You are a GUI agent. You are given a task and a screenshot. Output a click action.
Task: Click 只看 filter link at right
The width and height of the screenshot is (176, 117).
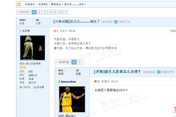coord(173,31)
